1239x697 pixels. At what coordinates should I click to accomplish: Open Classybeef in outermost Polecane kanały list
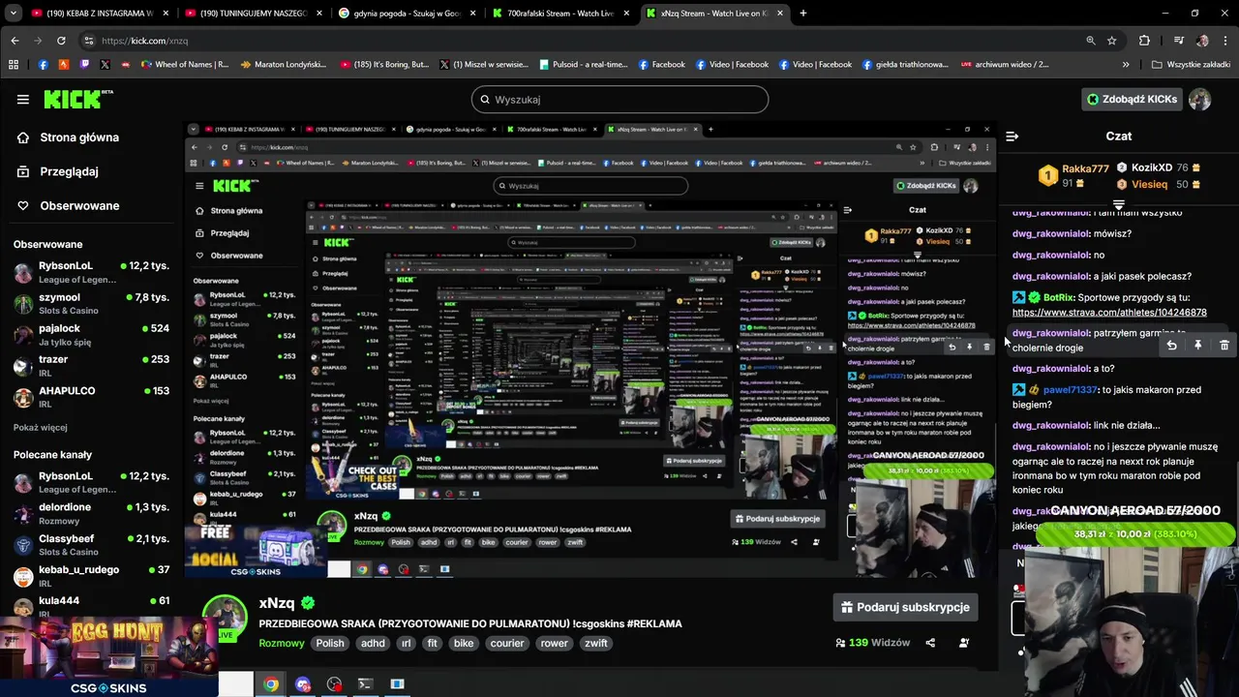92,544
